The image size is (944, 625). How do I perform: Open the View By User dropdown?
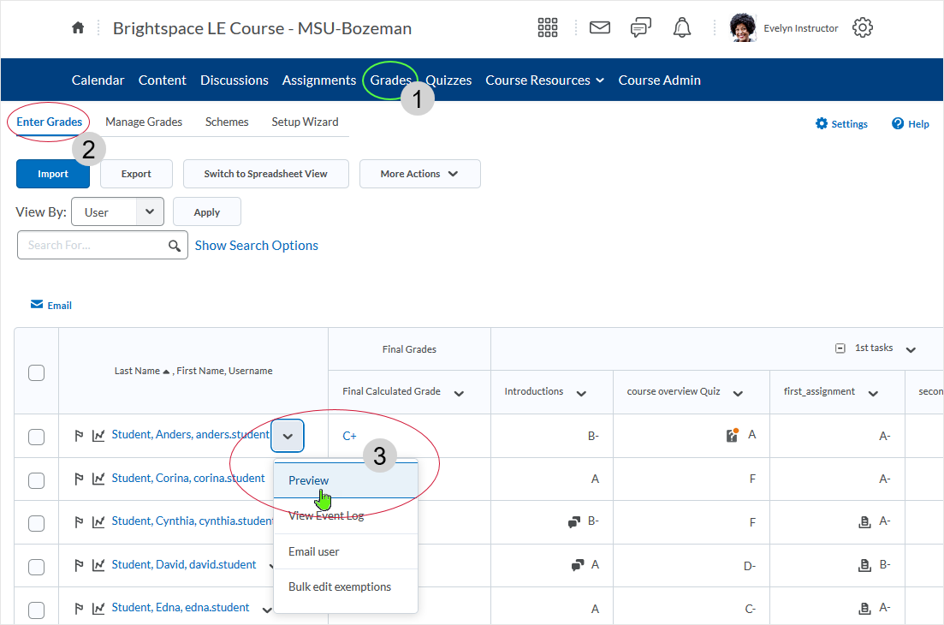tap(117, 212)
